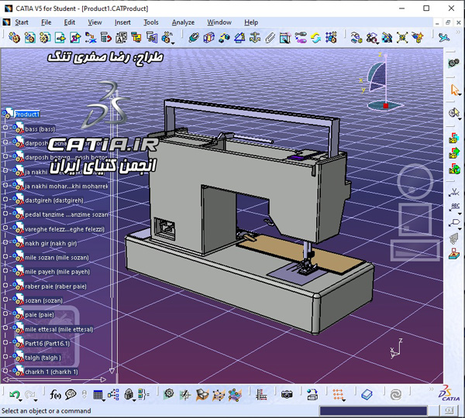Click the New Product icon in toolbar
Image resolution: width=465 pixels, height=418 pixels.
tap(29, 38)
